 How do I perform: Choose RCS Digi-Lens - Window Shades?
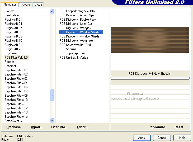pos(80,36)
